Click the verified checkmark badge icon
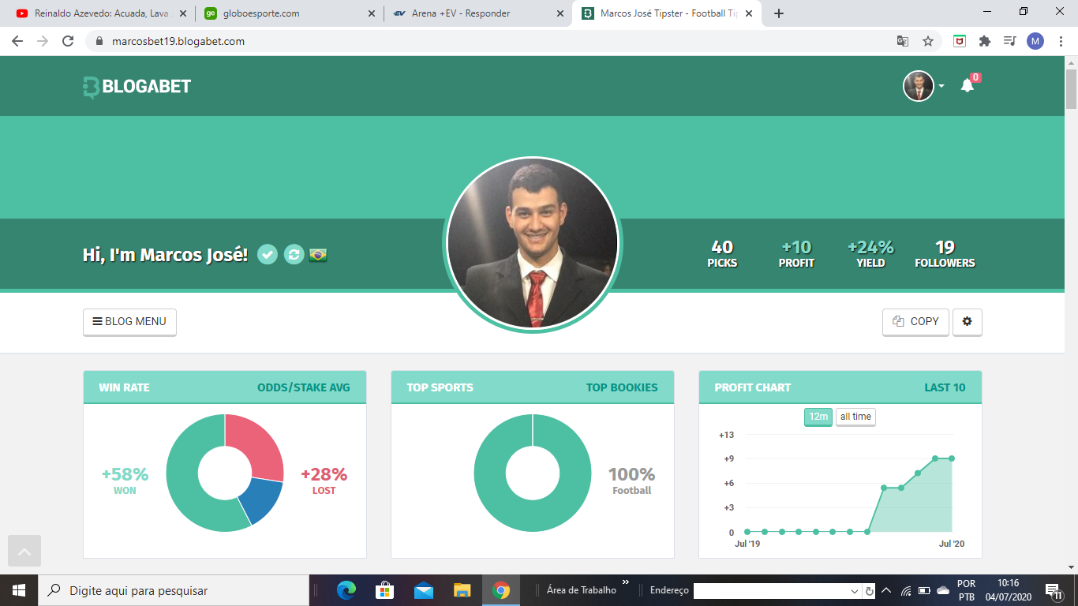 268,255
